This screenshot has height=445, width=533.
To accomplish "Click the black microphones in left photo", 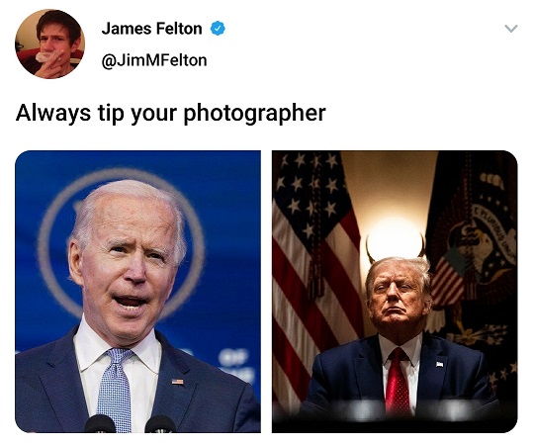I will pyautogui.click(x=130, y=423).
